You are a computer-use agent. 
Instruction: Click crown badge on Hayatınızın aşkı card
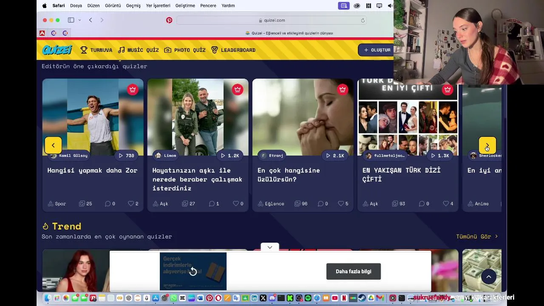pyautogui.click(x=238, y=89)
